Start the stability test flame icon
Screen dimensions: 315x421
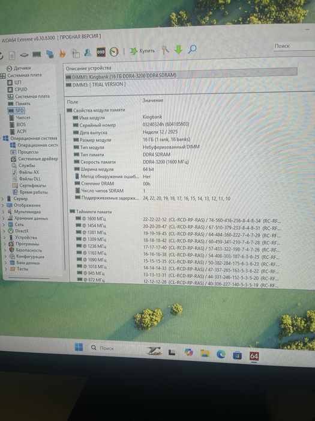(x=62, y=54)
